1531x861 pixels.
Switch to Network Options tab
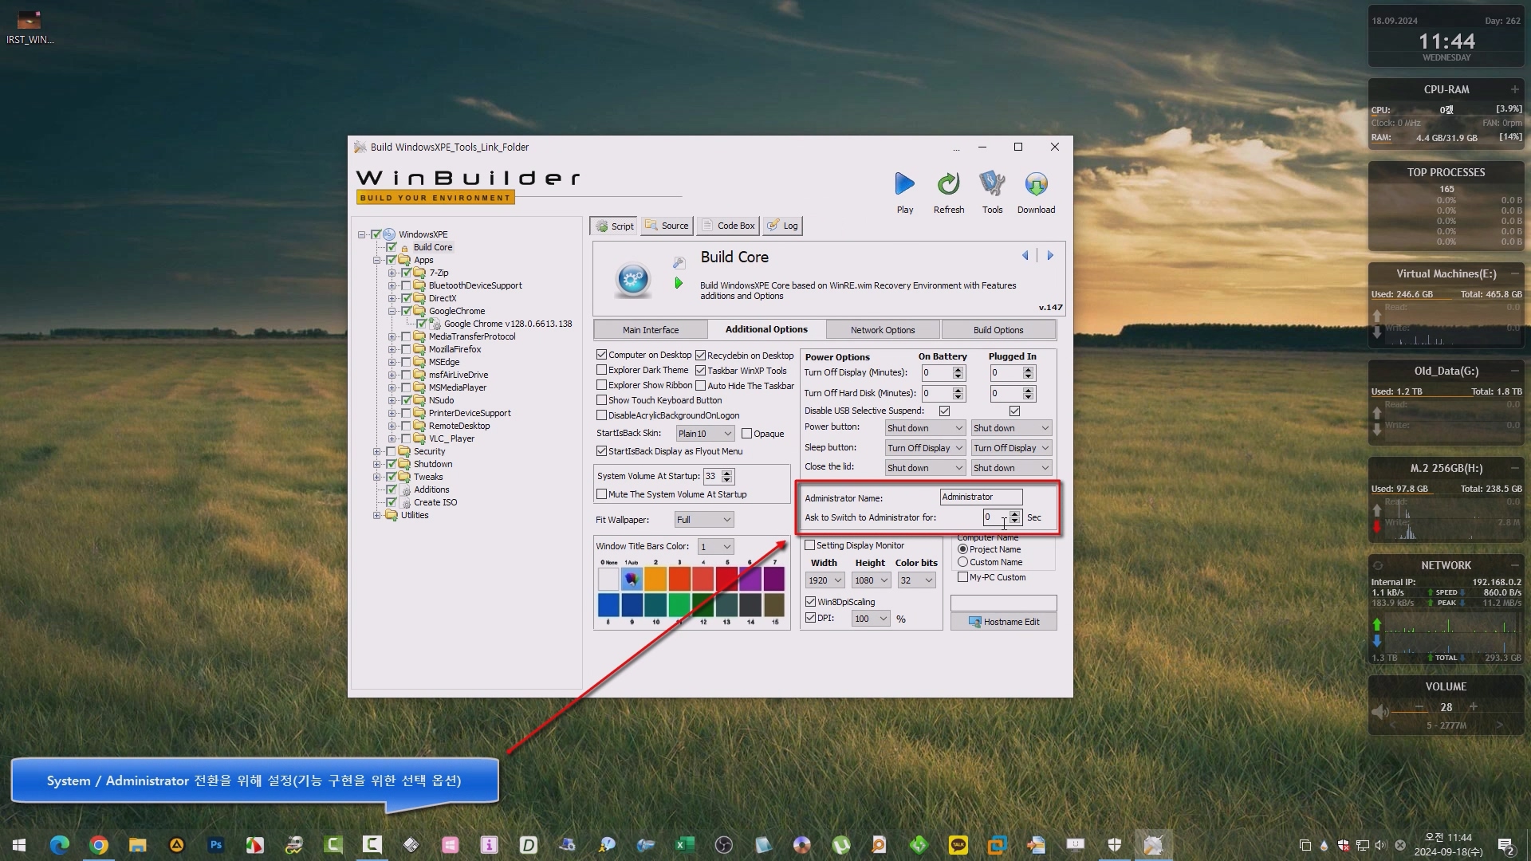(x=882, y=330)
